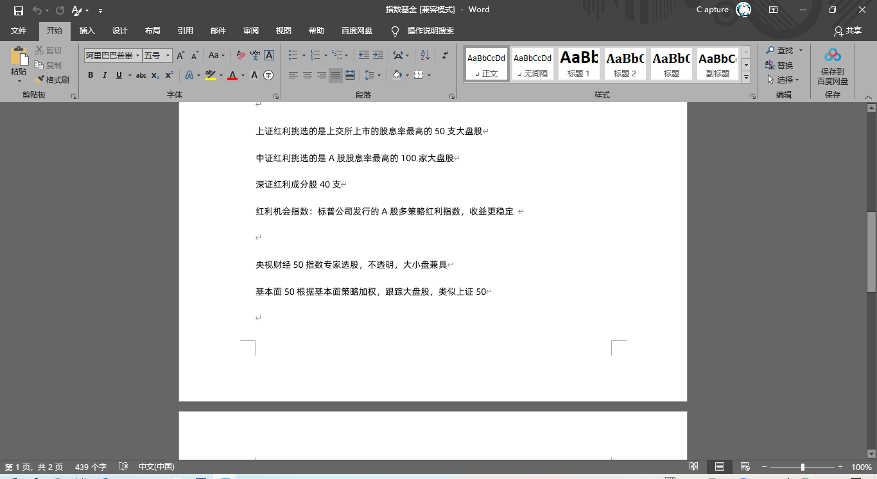The height and width of the screenshot is (479, 877).
Task: Toggle Print Layout view in status bar
Action: coord(719,467)
